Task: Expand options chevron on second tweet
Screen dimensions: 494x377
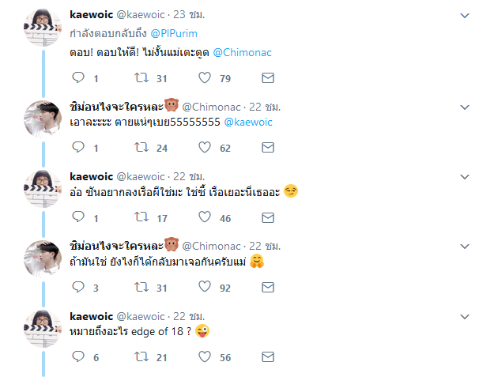Action: point(465,107)
